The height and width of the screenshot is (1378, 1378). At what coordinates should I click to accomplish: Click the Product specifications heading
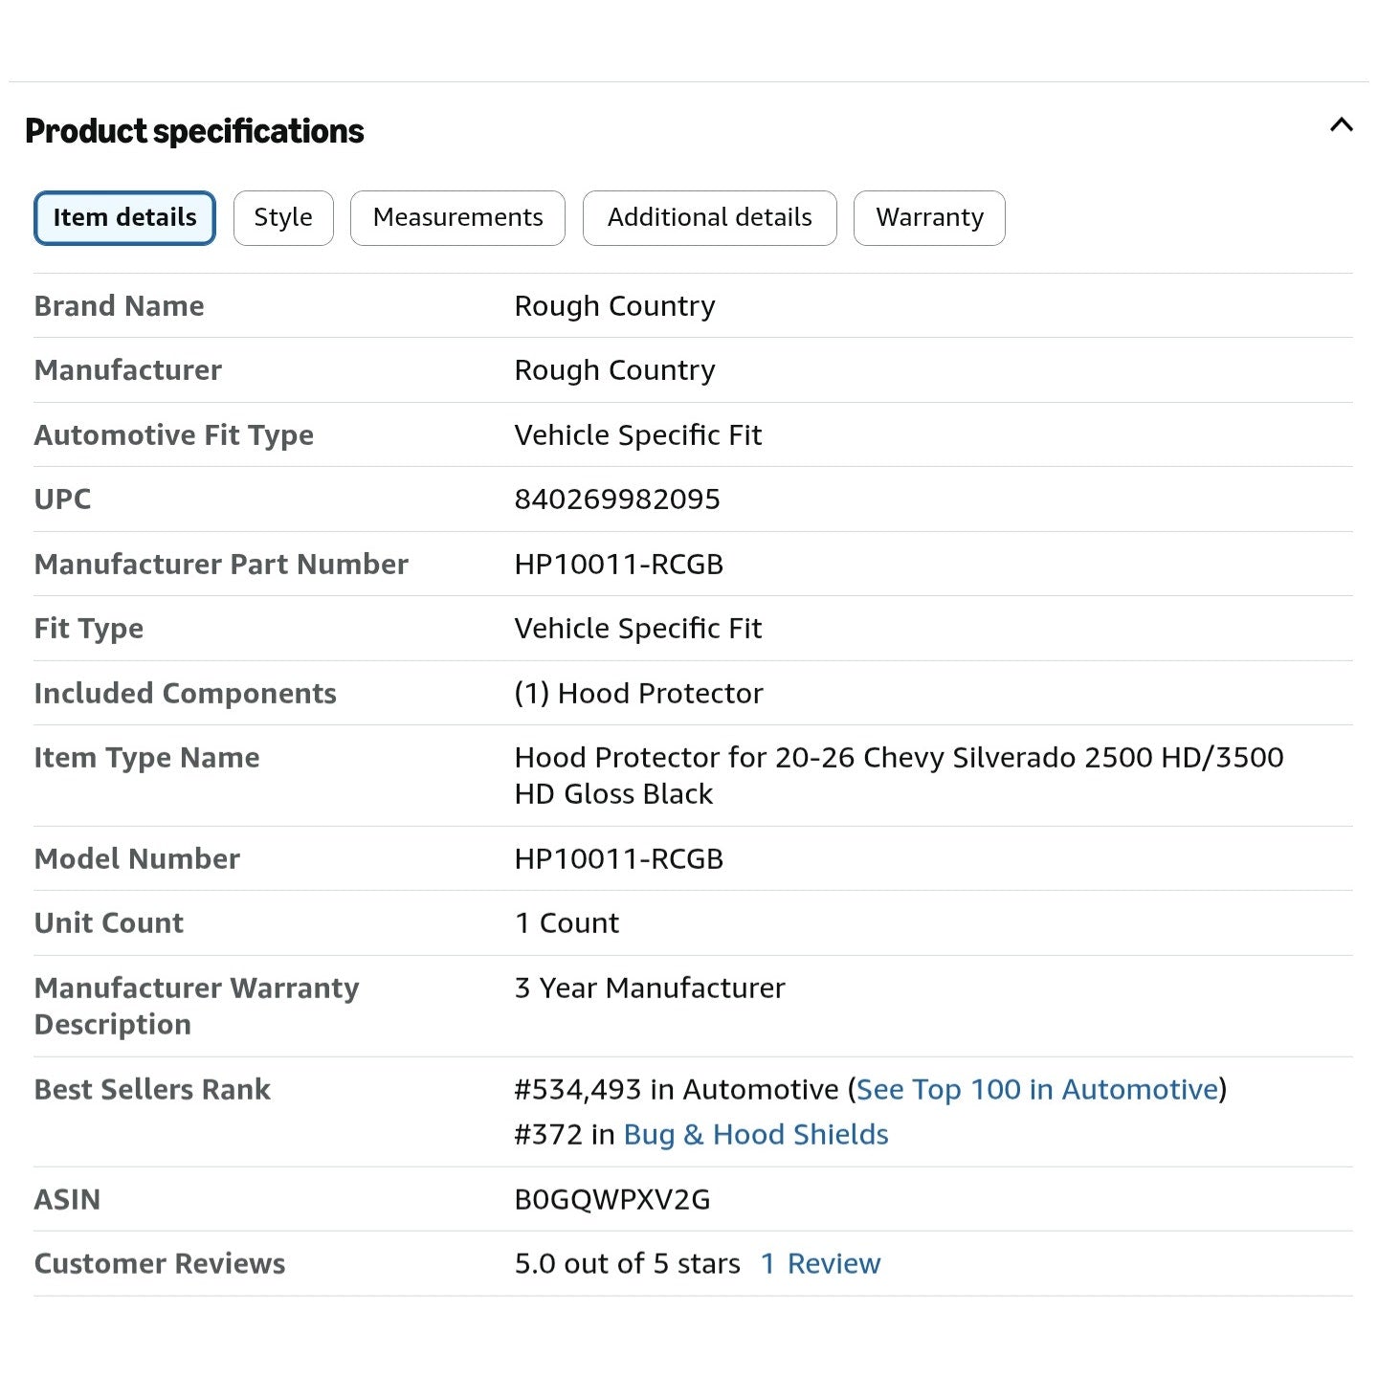194,131
